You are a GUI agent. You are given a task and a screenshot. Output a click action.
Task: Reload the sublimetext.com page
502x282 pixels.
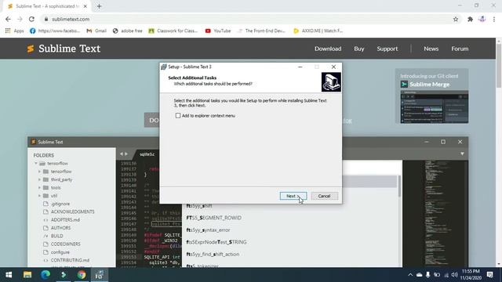(x=31, y=19)
